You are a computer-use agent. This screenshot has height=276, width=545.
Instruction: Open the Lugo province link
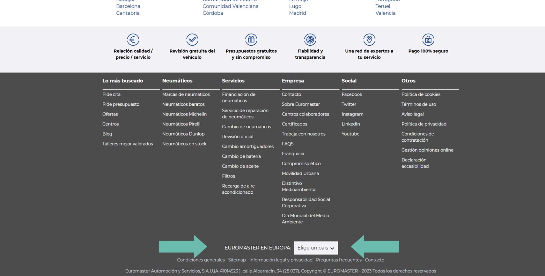pos(295,6)
